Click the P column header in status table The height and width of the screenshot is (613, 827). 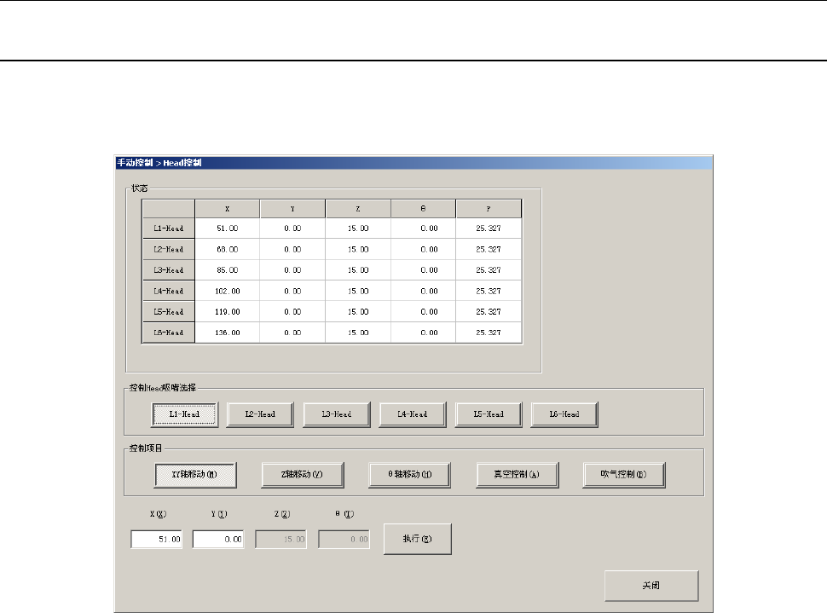click(488, 208)
